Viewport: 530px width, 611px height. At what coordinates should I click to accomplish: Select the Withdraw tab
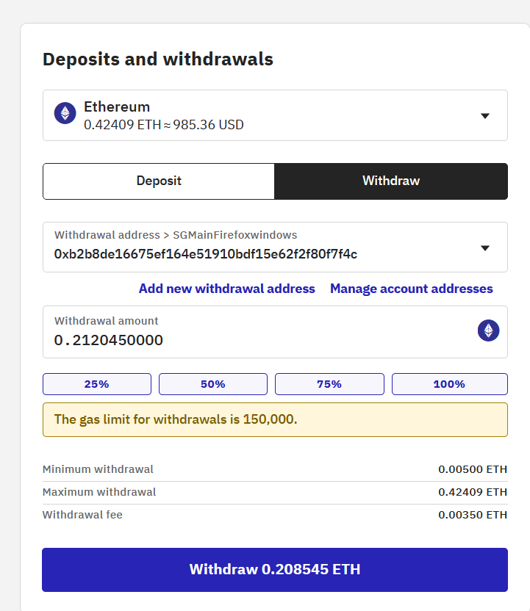click(391, 181)
